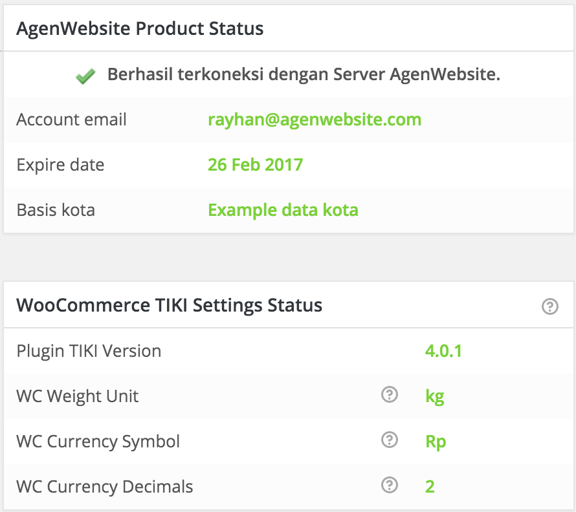Image resolution: width=576 pixels, height=512 pixels.
Task: Click help icon for WC Currency Symbol
Action: [390, 440]
